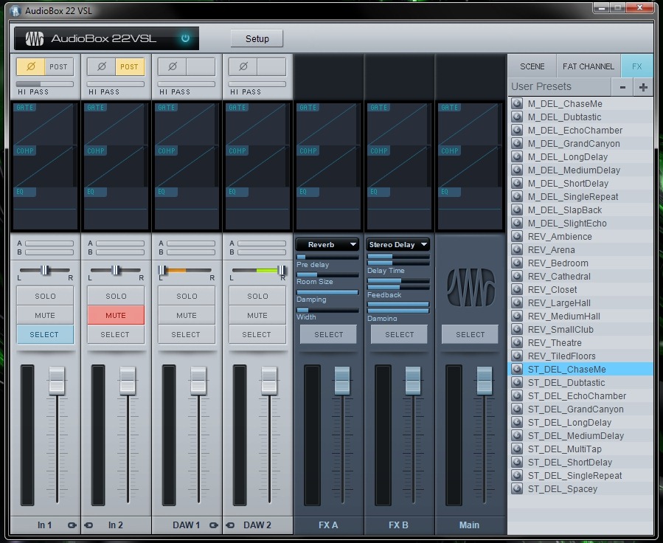Screen dimensions: 663x543
Task: Adjust the In 1 Hi Pass slider
Action: tap(45, 83)
